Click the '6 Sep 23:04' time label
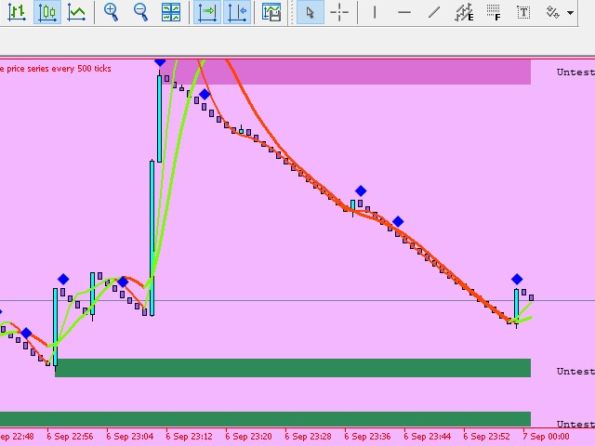 tap(130, 437)
